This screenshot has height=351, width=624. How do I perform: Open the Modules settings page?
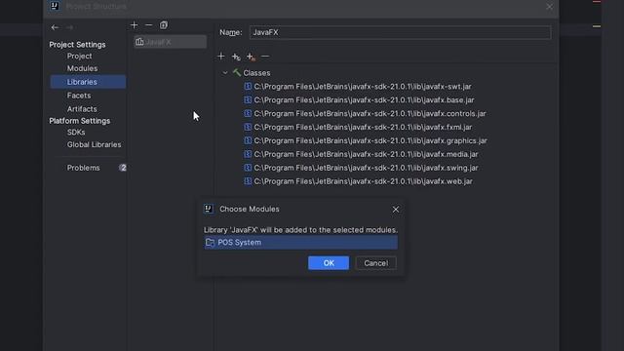[82, 68]
